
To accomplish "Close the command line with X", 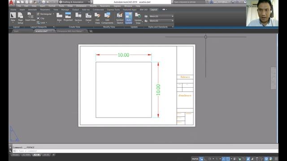I will click(10, 147).
